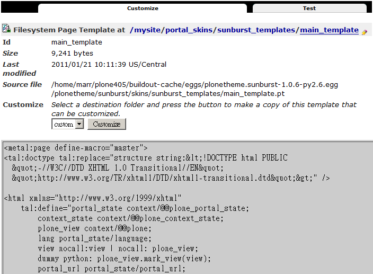Open the custom destination folder dropdown

[68, 124]
